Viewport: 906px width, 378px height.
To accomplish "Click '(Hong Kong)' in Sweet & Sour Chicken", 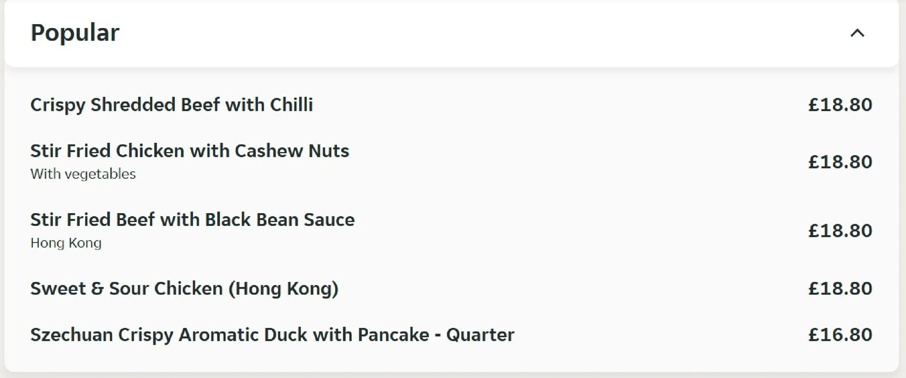I will click(284, 289).
